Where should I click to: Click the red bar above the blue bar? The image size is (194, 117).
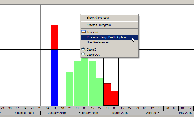coord(55,37)
